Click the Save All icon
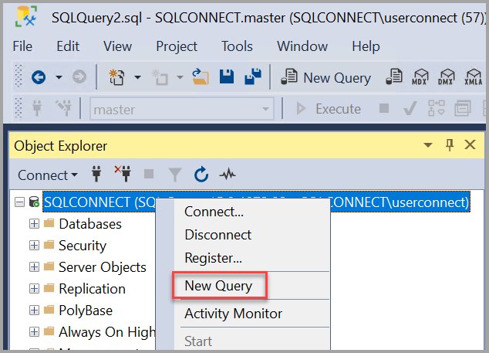 point(253,76)
